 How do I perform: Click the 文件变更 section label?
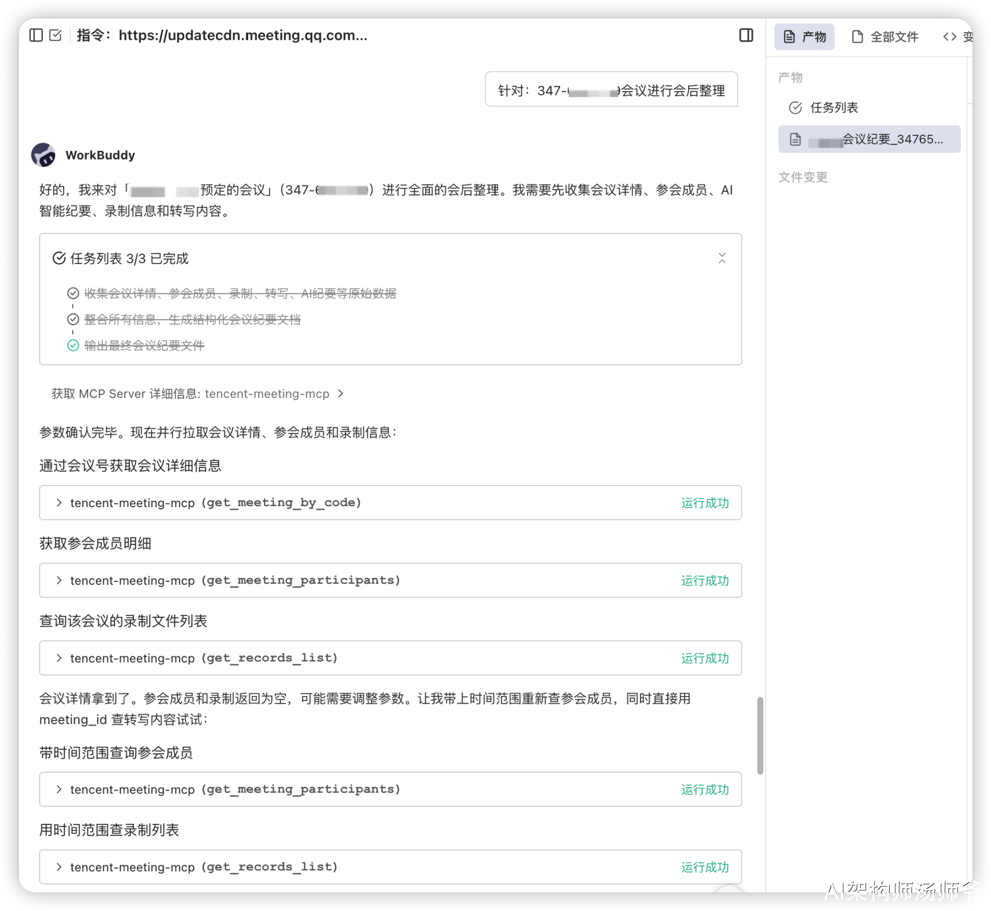tap(802, 177)
